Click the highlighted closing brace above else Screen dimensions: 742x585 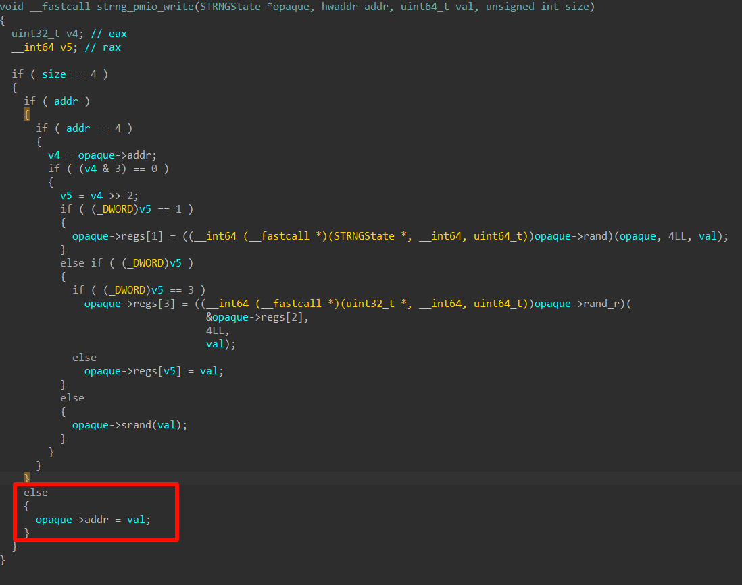tap(27, 478)
